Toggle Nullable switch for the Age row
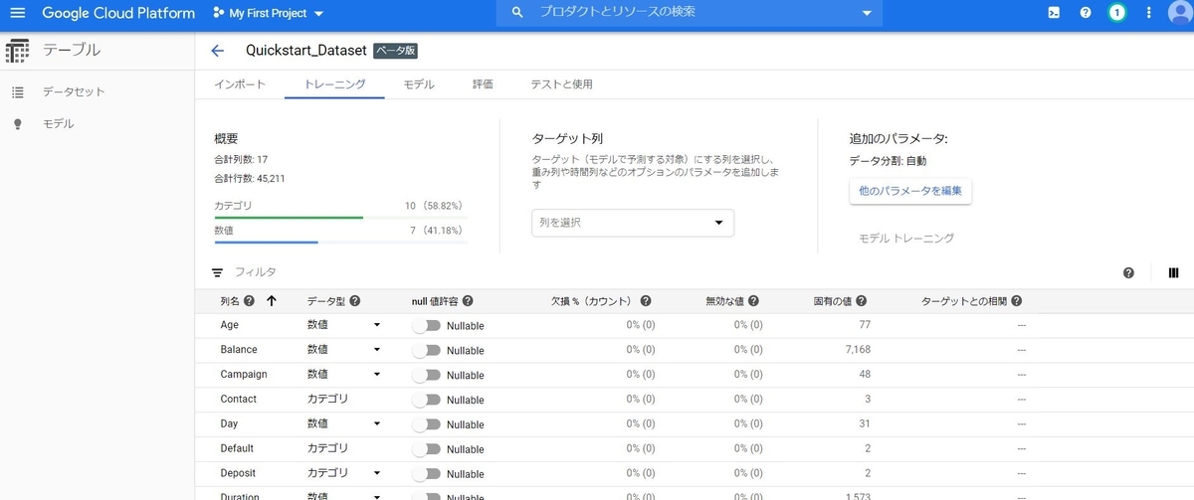The width and height of the screenshot is (1194, 500). 427,325
